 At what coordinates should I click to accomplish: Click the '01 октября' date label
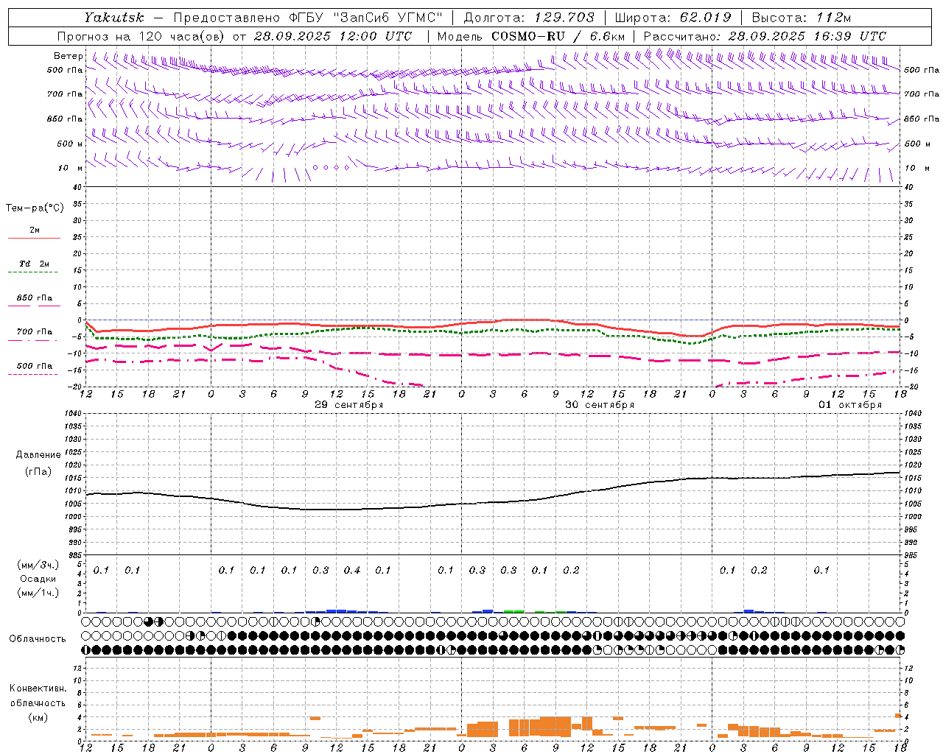coord(850,405)
